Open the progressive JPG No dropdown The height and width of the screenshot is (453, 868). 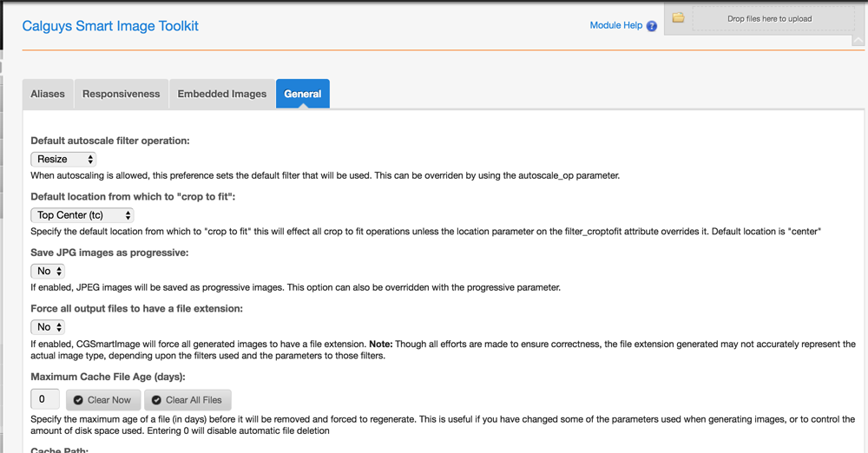[48, 272]
